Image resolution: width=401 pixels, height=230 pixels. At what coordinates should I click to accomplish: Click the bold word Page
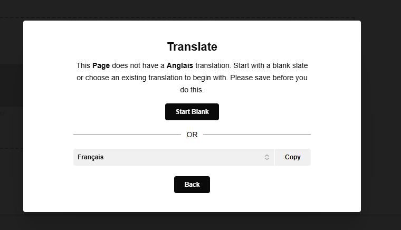101,66
